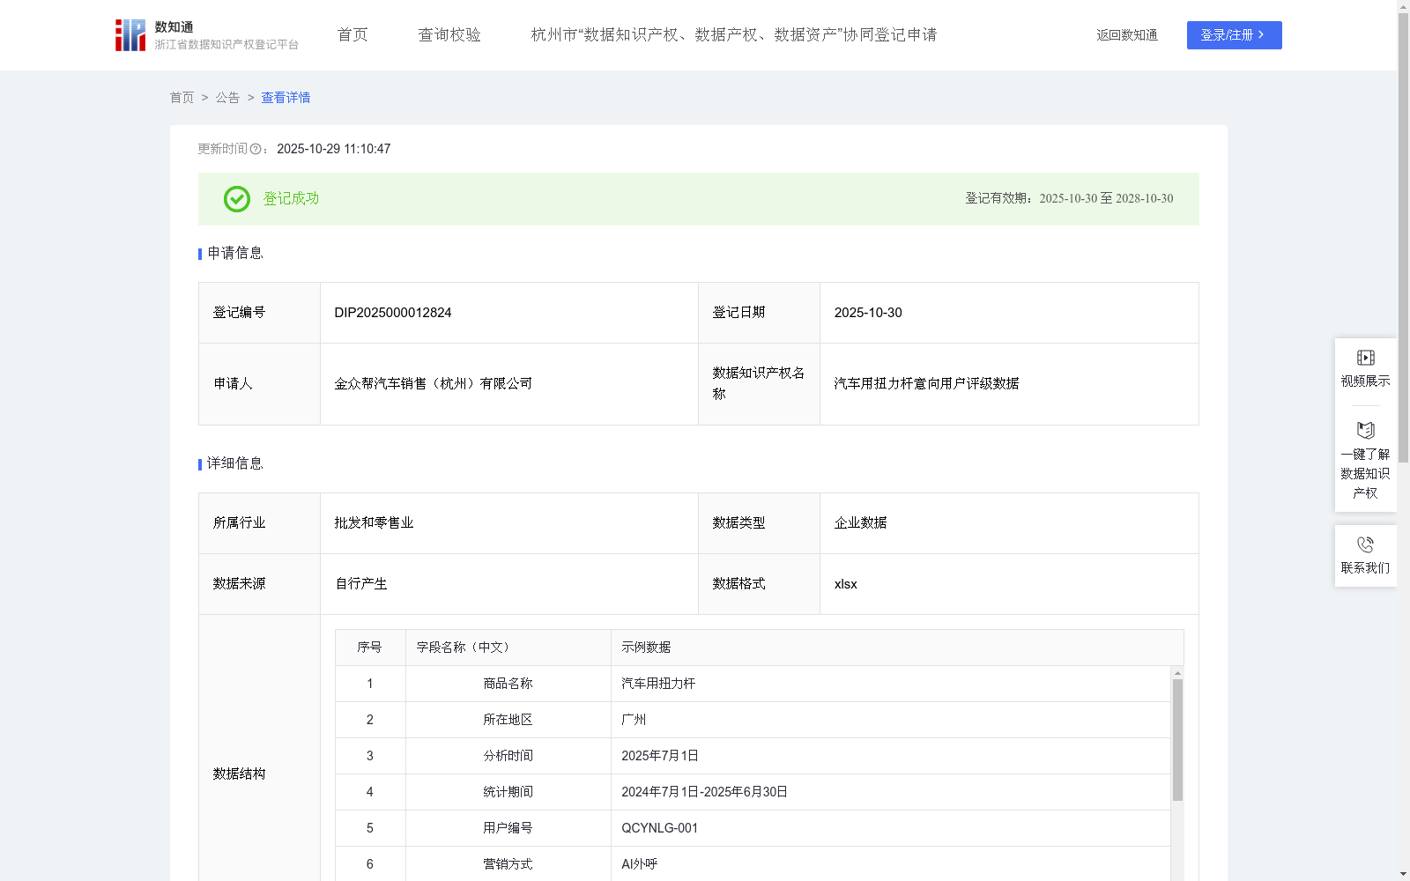Viewport: 1410px width, 881px height.
Task: Click the 返回数知通 link
Action: [1127, 35]
